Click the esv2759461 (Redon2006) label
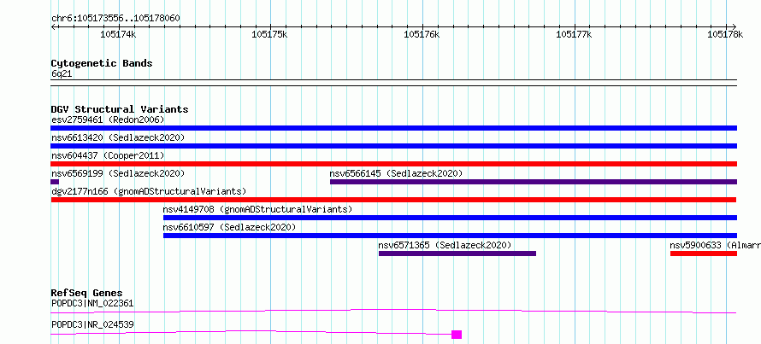This screenshot has width=761, height=344. pos(108,120)
